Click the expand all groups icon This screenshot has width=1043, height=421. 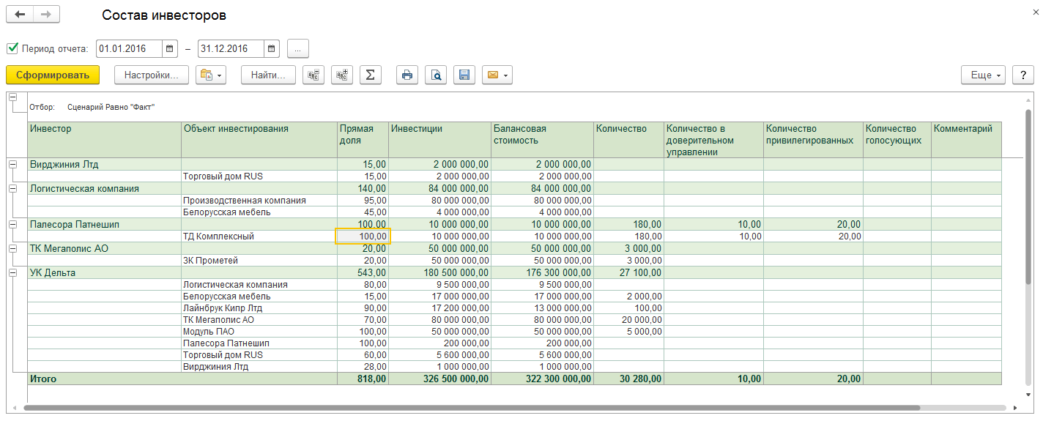coord(342,75)
